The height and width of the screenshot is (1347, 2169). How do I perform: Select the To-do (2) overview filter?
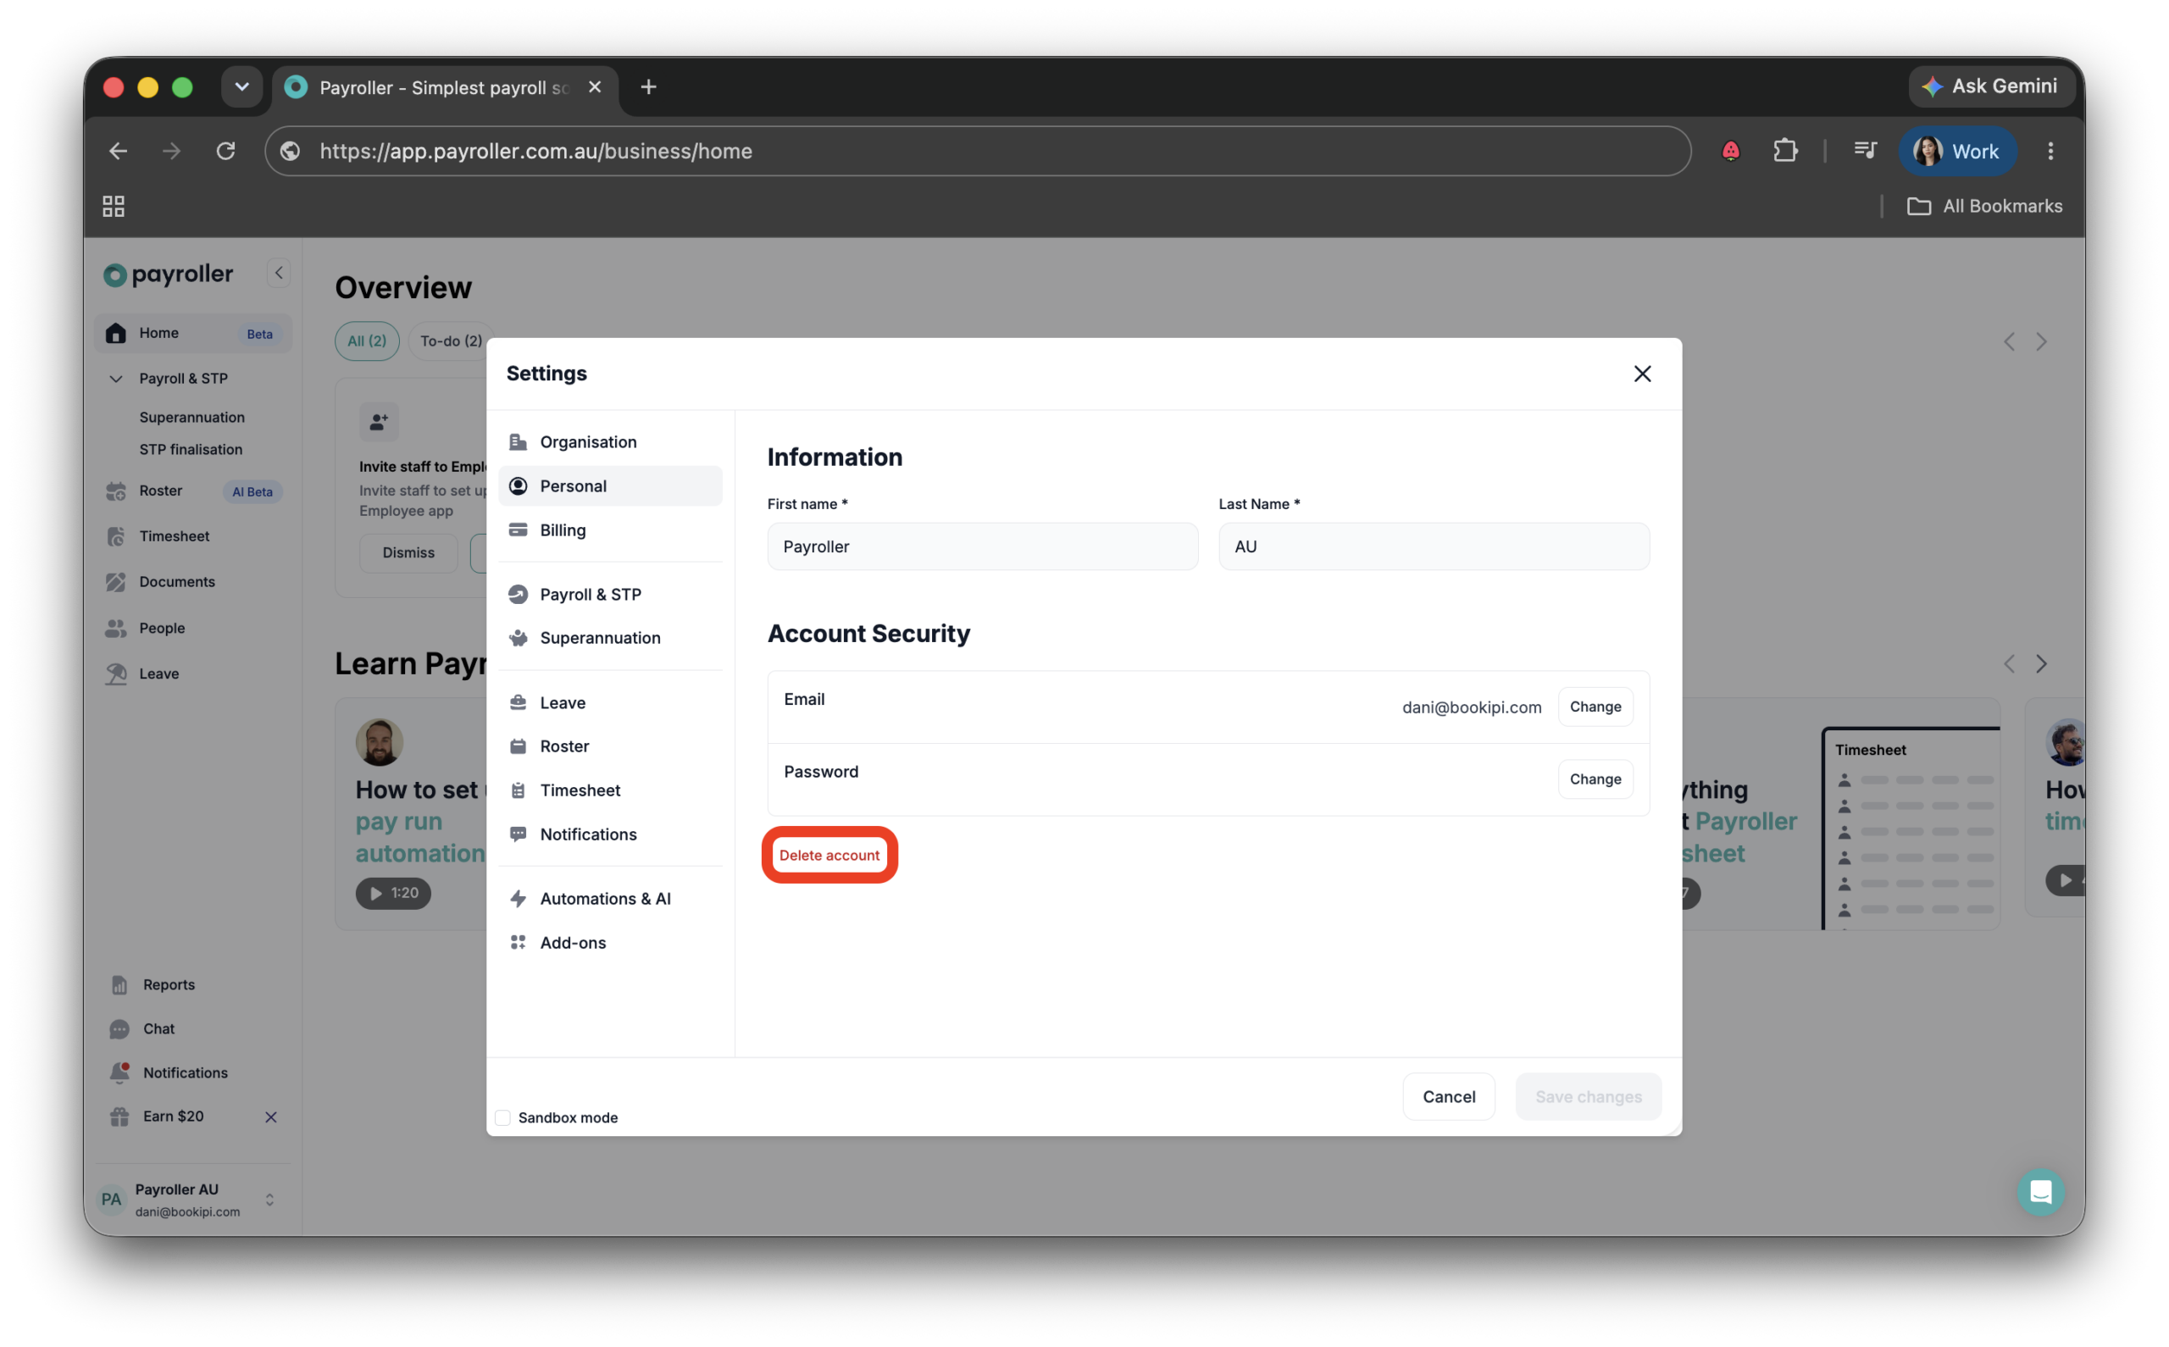451,341
